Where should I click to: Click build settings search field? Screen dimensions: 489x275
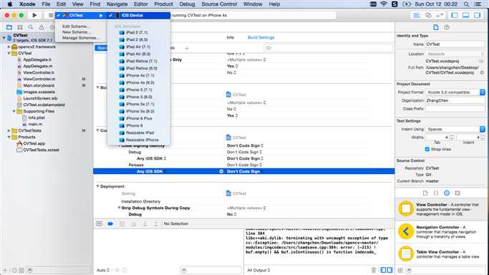[328, 48]
